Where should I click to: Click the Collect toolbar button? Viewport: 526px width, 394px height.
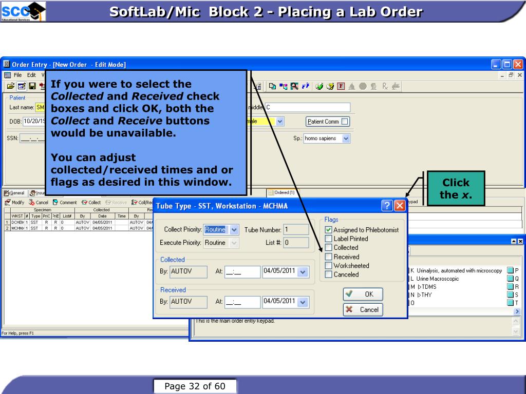click(x=91, y=202)
